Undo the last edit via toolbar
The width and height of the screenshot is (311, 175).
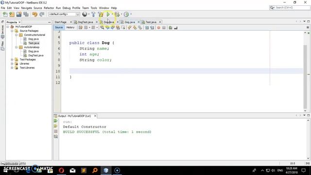[35, 14]
